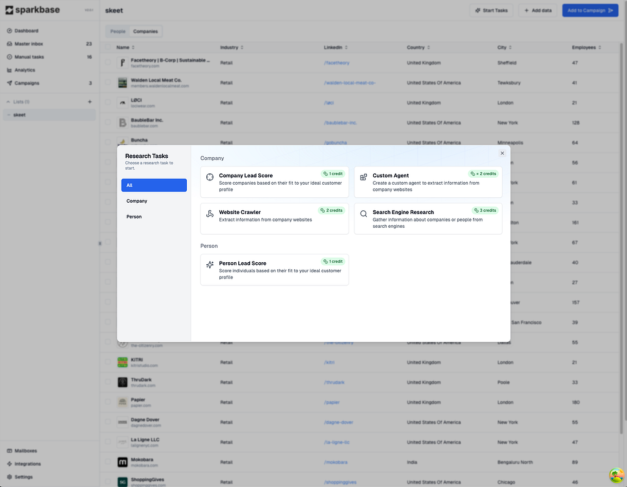The height and width of the screenshot is (487, 627).
Task: Open the /baublebar-inc. LinkedIn link
Action: click(x=340, y=123)
